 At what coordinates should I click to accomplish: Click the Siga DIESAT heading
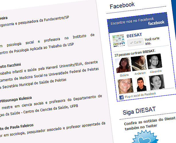139,111
